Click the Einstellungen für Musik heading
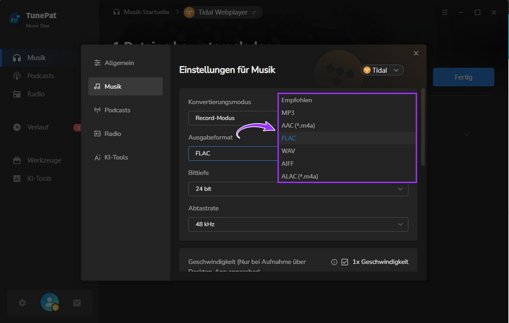Viewport: 509px width, 323px height. 227,70
